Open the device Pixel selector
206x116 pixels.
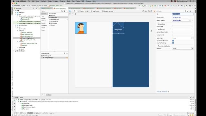click(81, 11)
